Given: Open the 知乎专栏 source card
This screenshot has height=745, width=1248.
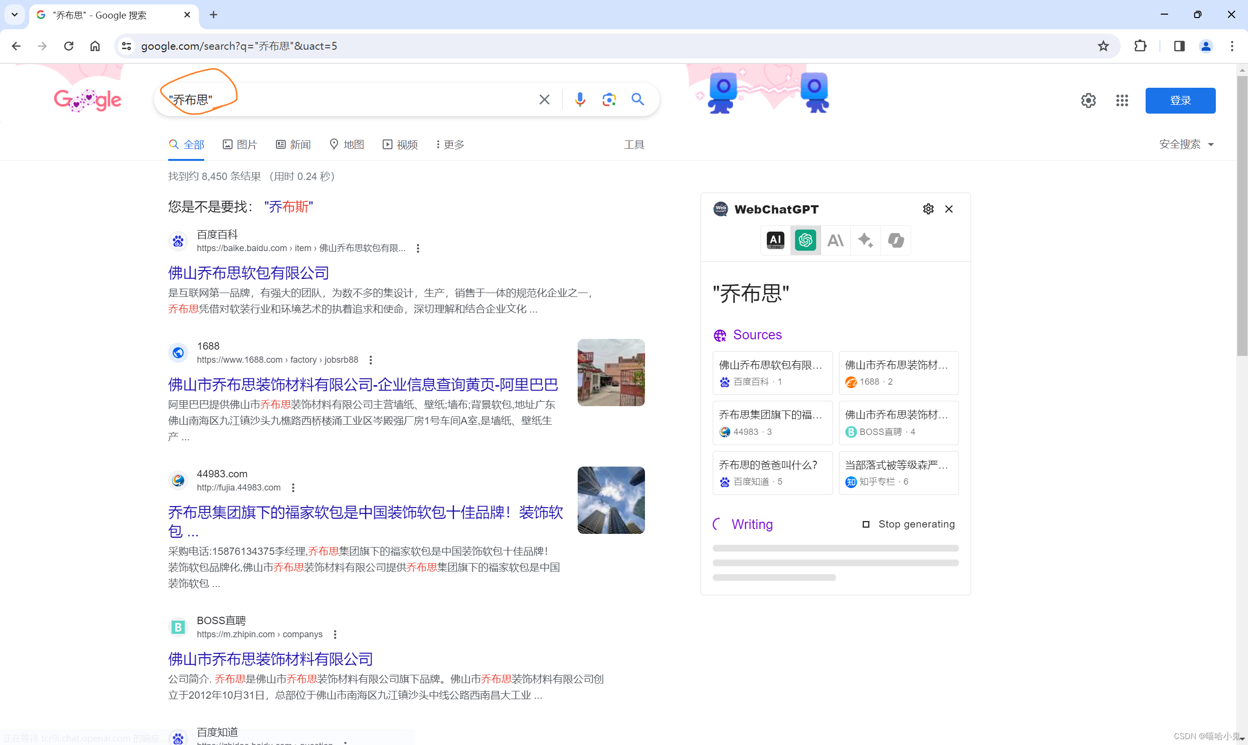Looking at the screenshot, I should pos(899,473).
